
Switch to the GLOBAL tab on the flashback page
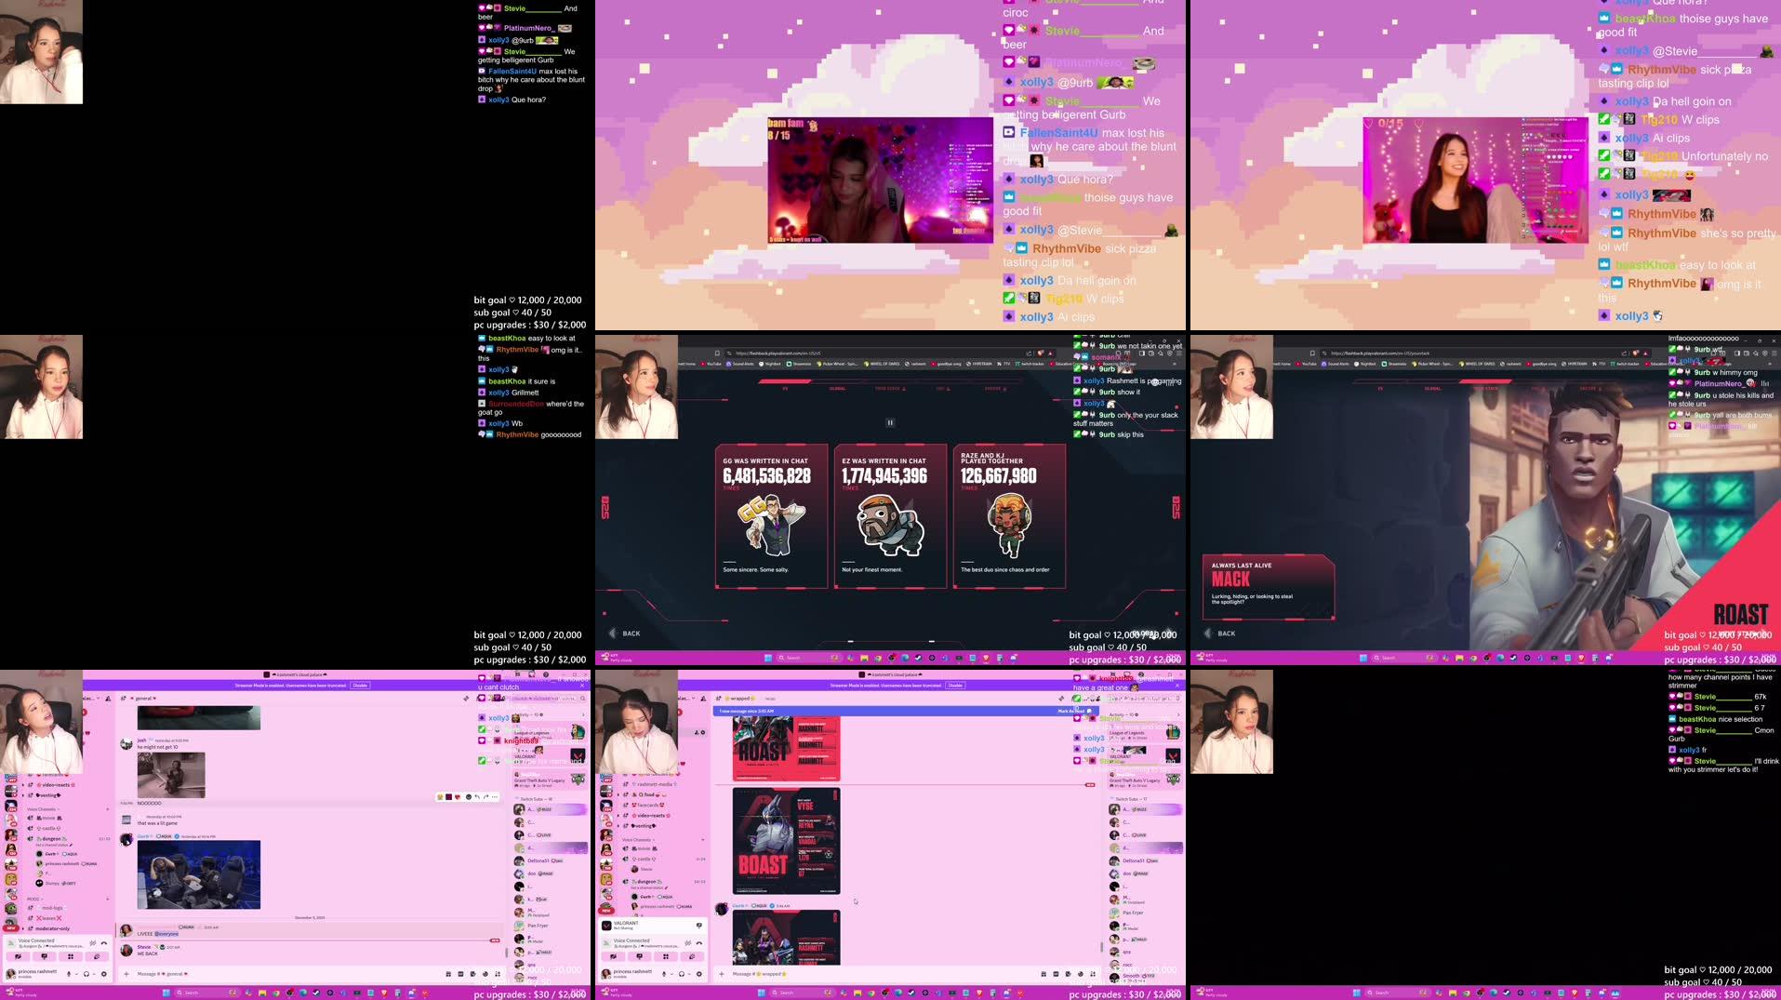coord(836,388)
